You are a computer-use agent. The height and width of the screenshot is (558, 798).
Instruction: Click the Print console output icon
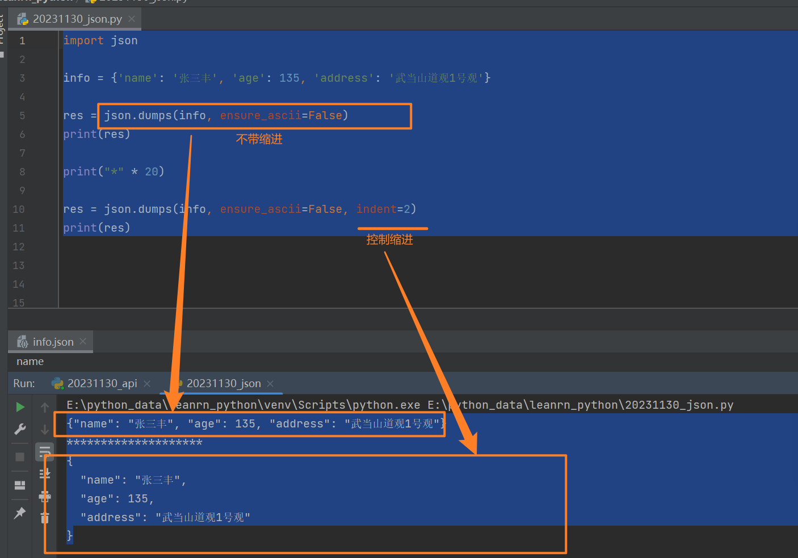tap(45, 497)
